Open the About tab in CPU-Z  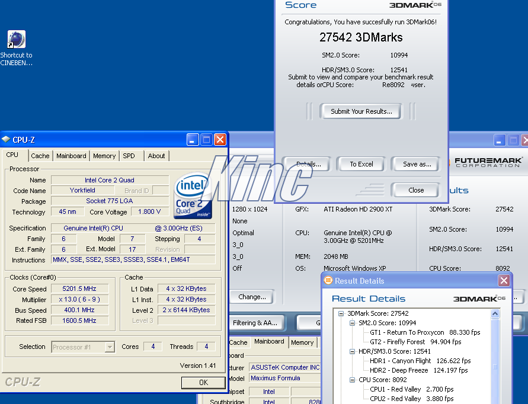coord(156,156)
